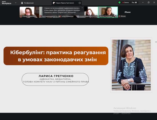157x120 pixels.
Task: Click muted mic icon on iPhone tile
Action: coord(119,16)
